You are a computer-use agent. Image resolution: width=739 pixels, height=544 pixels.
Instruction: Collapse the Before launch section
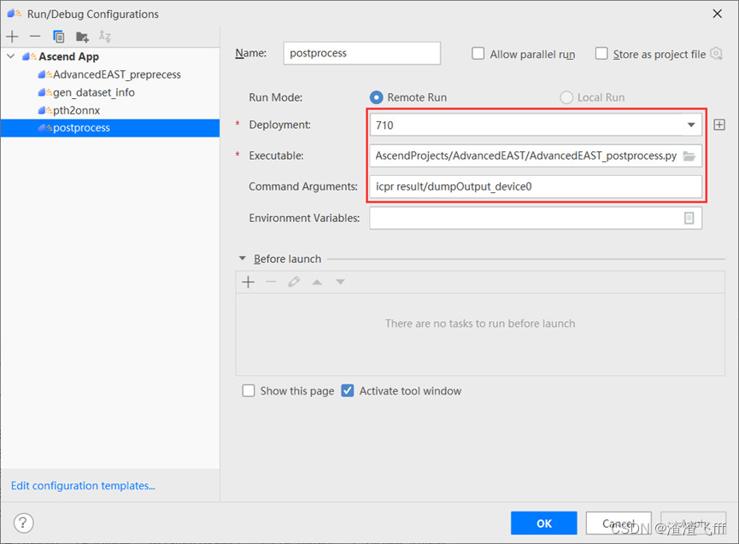243,259
